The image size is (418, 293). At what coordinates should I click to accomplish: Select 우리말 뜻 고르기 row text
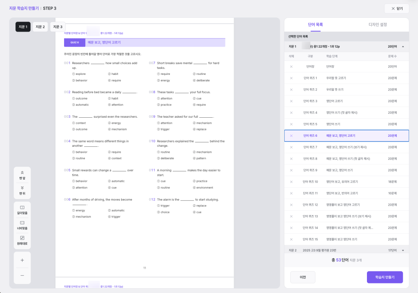coord(336,78)
